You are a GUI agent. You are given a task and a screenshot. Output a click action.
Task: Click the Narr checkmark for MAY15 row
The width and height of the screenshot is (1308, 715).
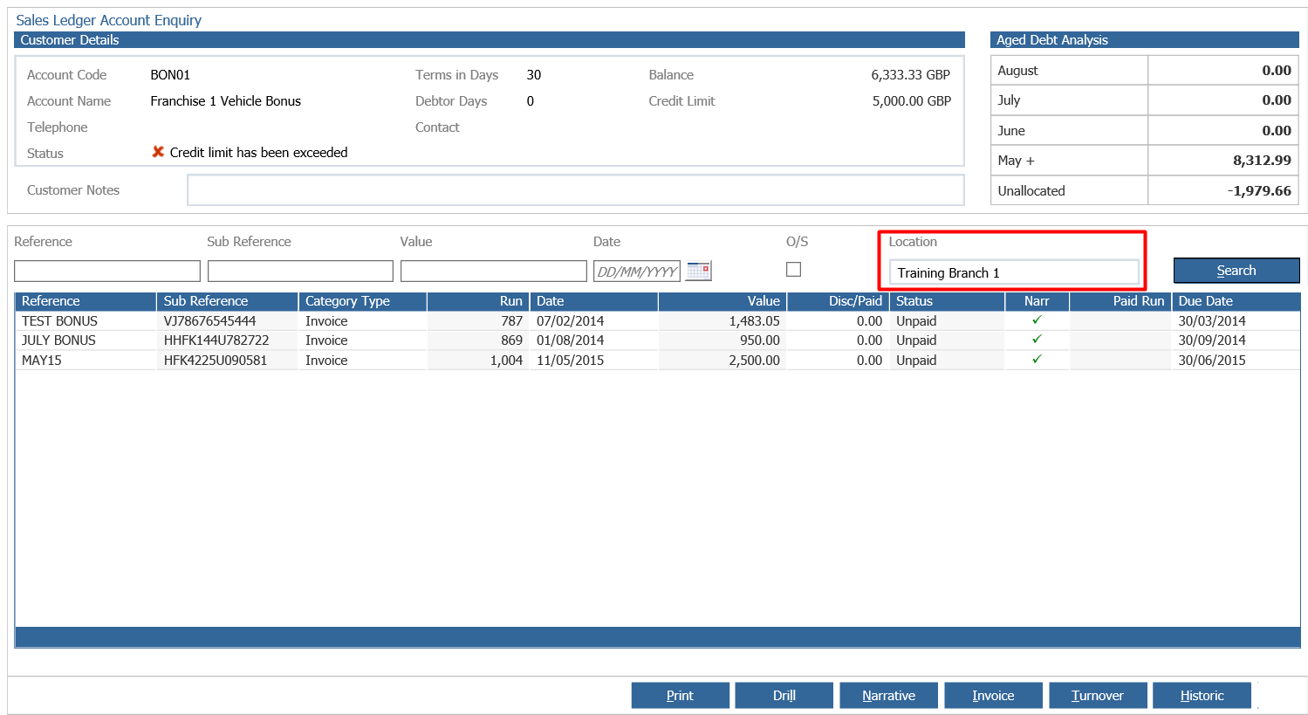tap(1037, 360)
